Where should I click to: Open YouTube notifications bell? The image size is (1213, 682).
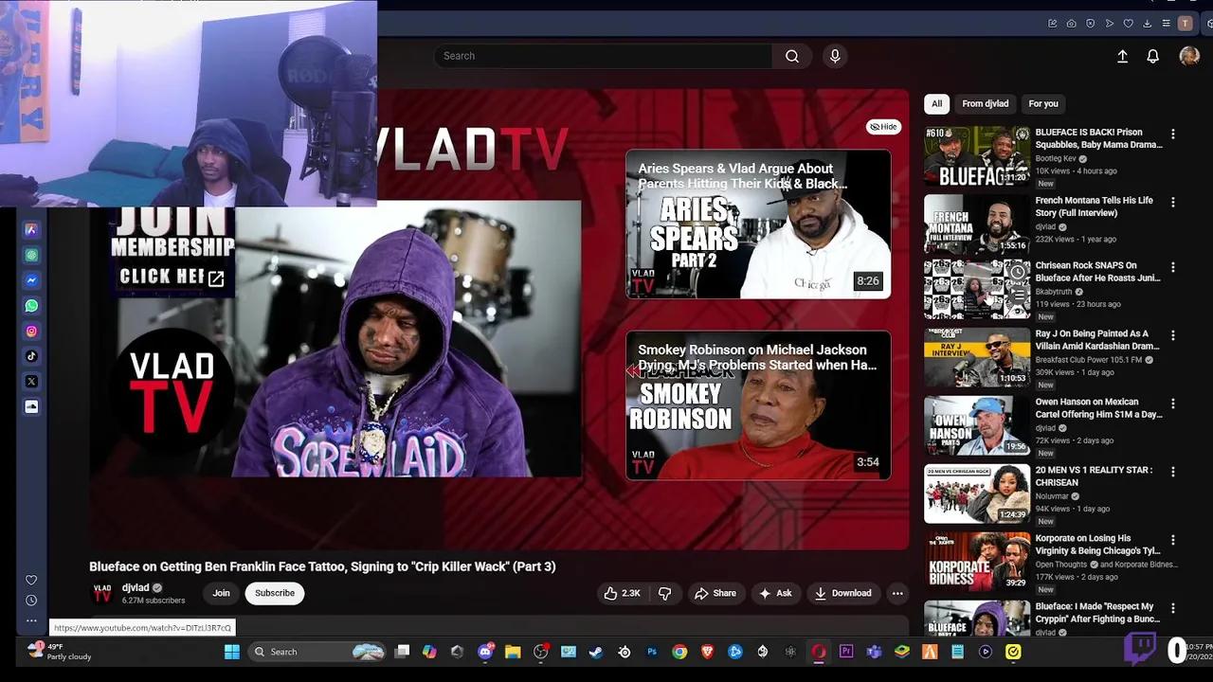click(x=1152, y=57)
